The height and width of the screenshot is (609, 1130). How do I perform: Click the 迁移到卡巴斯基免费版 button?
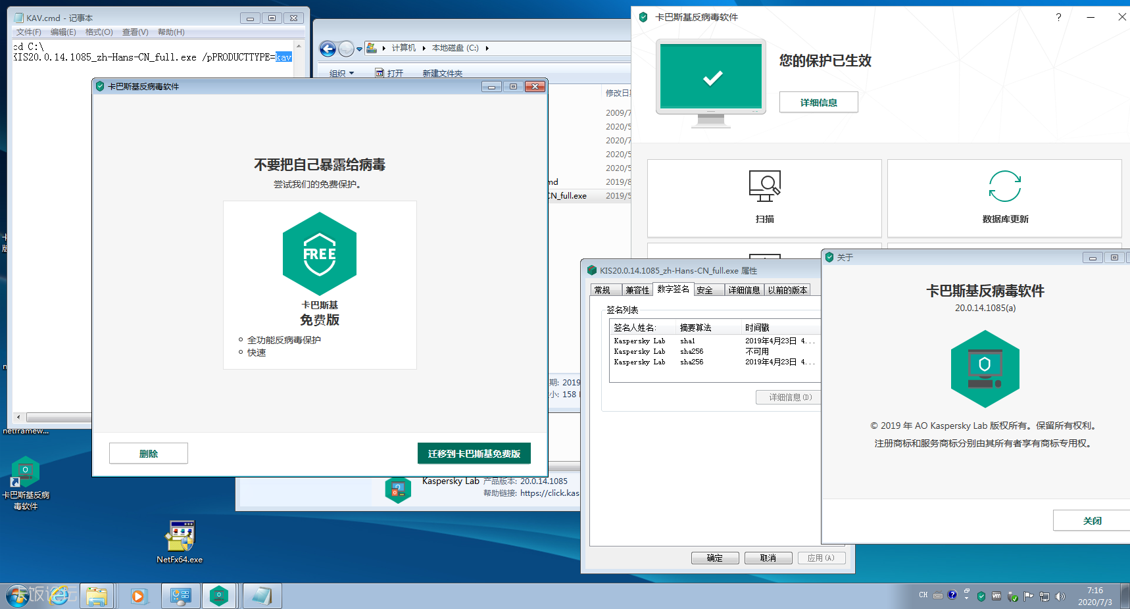(x=474, y=453)
